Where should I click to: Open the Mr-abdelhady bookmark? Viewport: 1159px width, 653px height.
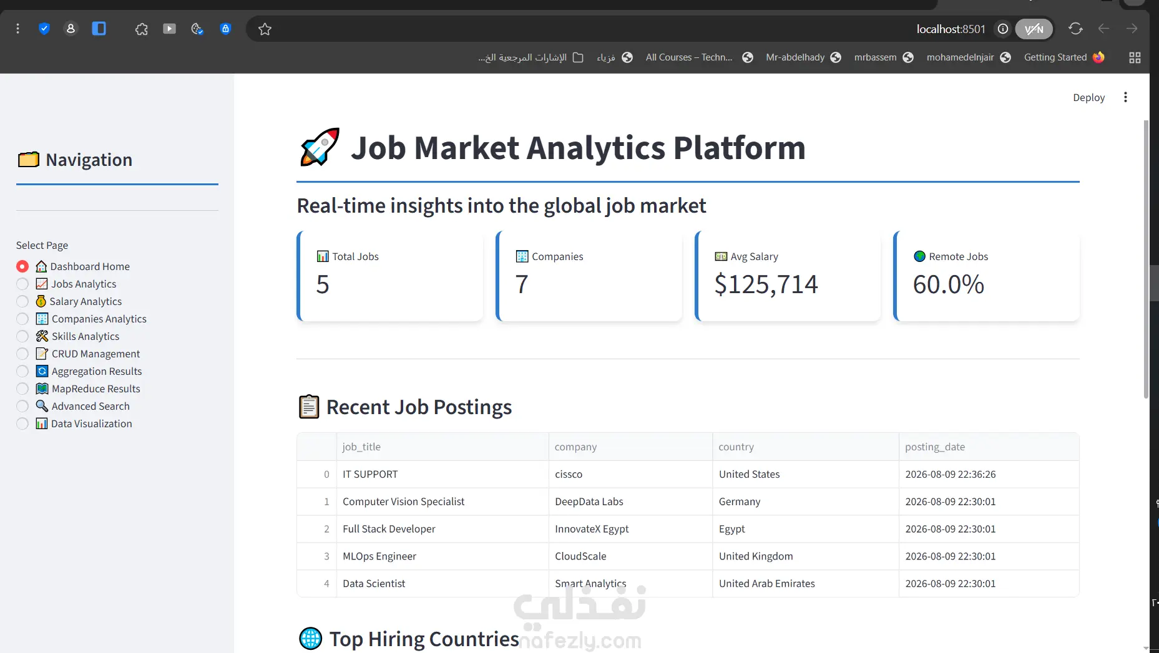click(x=803, y=57)
